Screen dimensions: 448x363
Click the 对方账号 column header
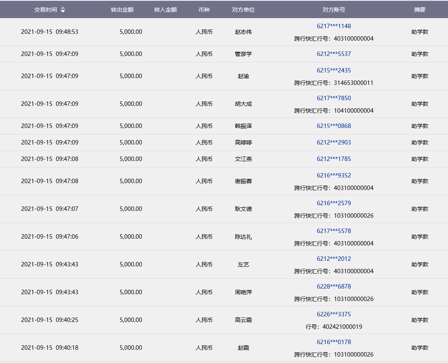point(334,10)
